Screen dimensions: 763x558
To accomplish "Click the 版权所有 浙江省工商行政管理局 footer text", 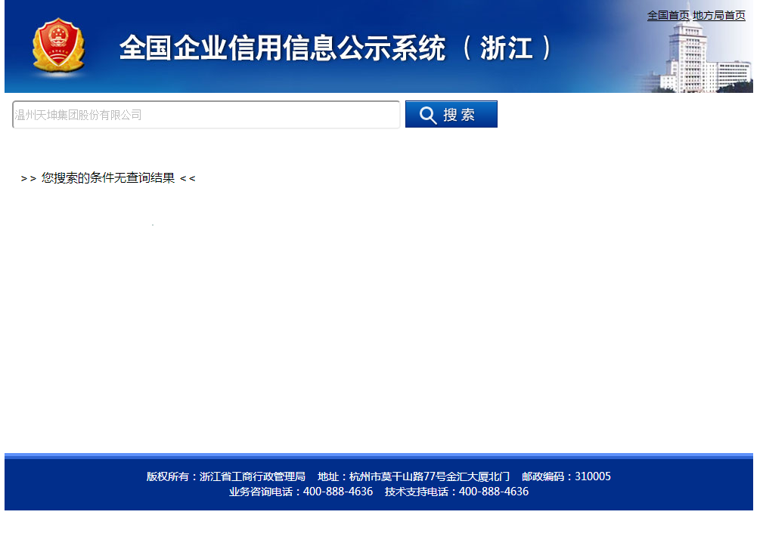I will click(225, 476).
